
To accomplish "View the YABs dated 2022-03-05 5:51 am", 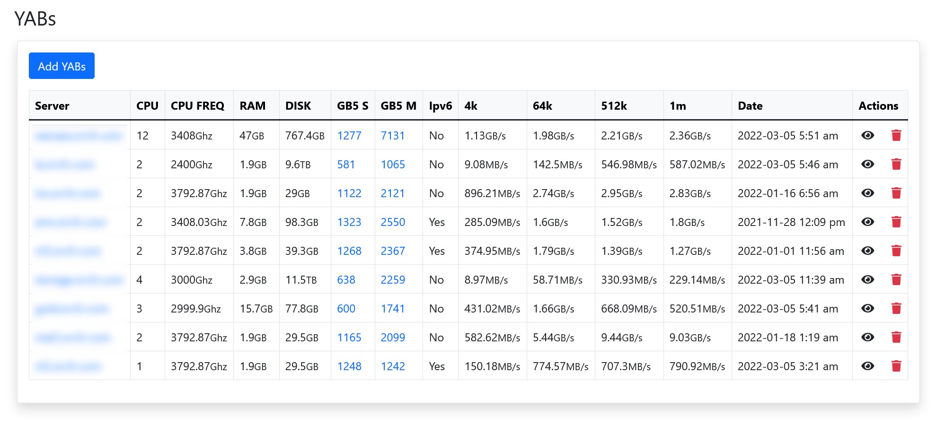I will 867,136.
